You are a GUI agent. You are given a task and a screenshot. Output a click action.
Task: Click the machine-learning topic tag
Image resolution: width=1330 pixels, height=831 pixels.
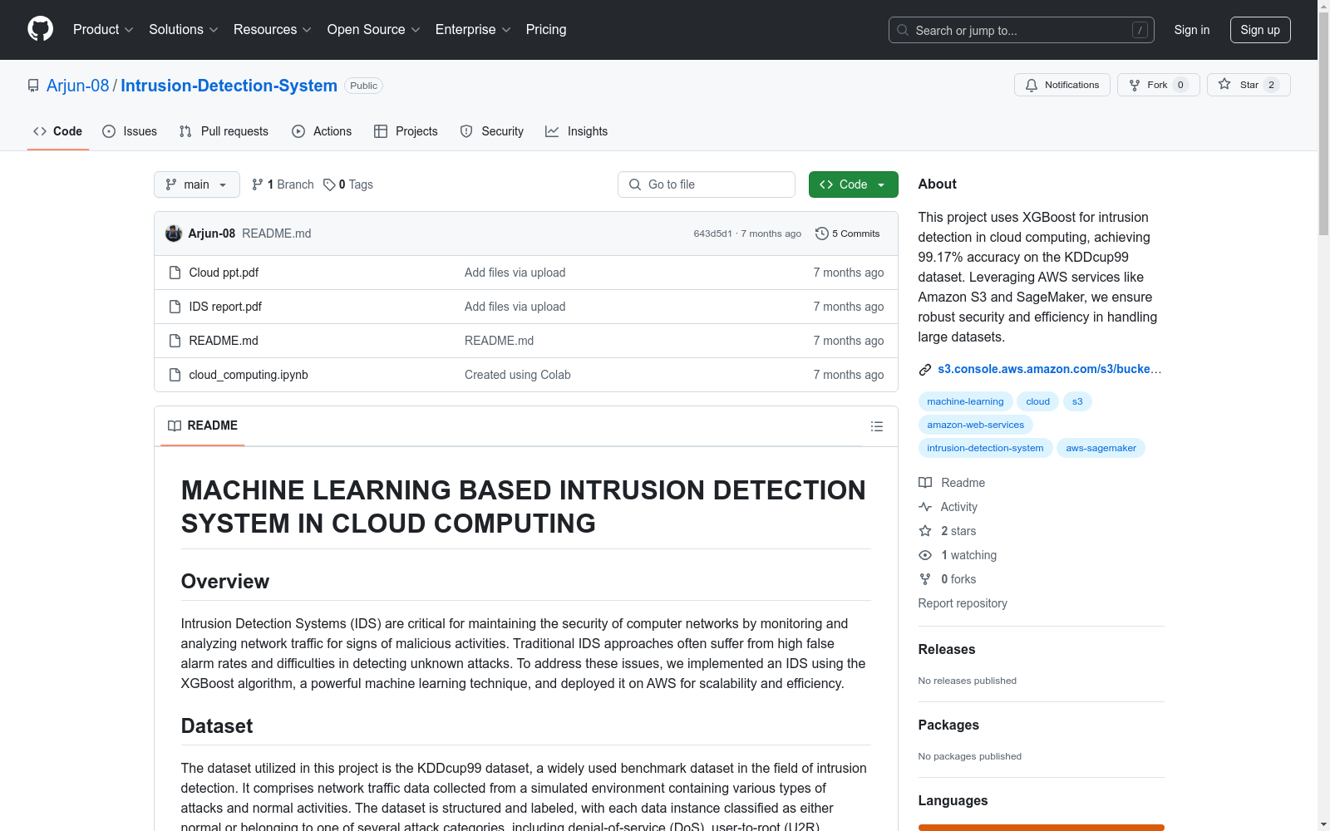[965, 401]
